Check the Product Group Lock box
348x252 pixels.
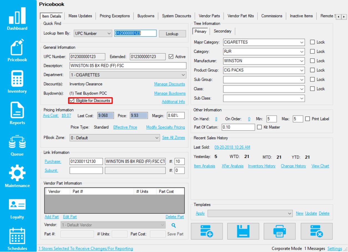point(313,70)
